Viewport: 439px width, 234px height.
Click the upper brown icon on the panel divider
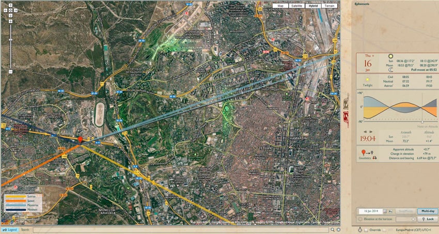pyautogui.click(x=346, y=102)
